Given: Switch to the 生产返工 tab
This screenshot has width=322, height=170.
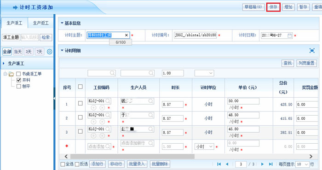Looking at the screenshot, I should tap(40, 23).
